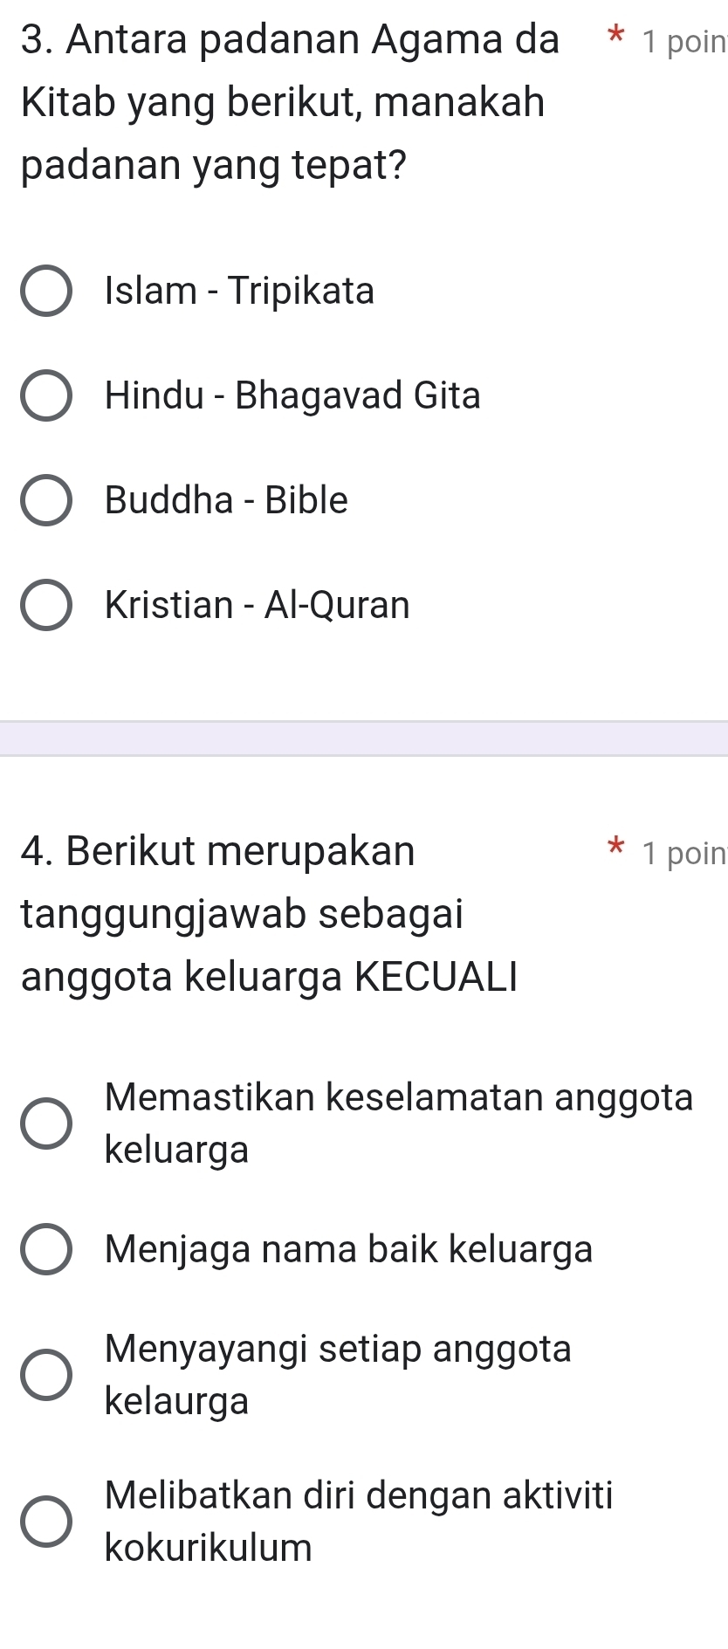Click the red required asterisk on question 3
The height and width of the screenshot is (1649, 728).
616,38
